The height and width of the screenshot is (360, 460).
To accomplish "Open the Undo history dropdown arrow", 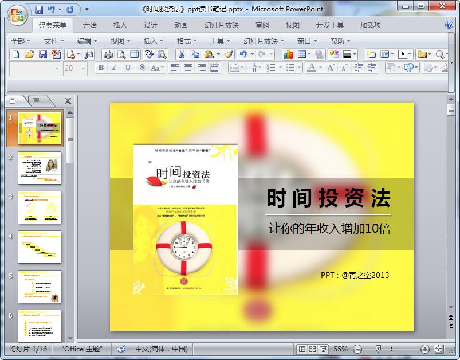I will [x=60, y=10].
